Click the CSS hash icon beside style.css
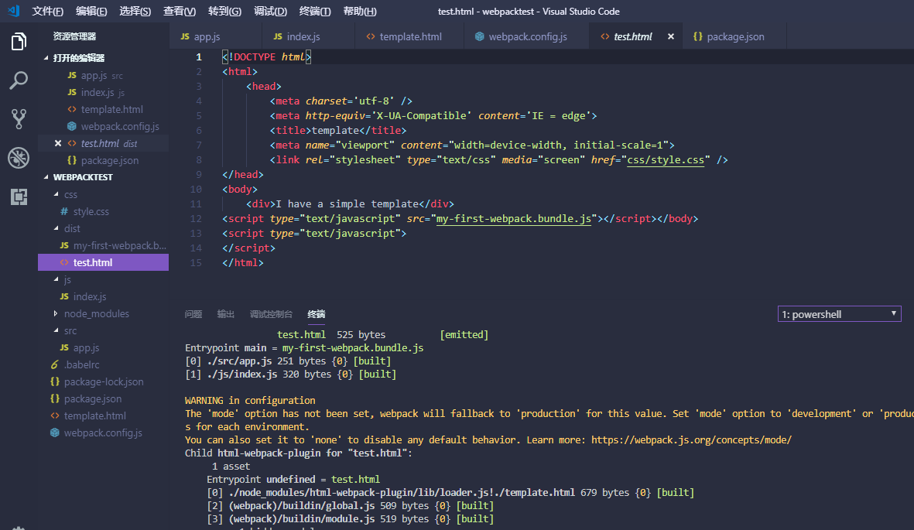The image size is (914, 530). click(x=64, y=211)
